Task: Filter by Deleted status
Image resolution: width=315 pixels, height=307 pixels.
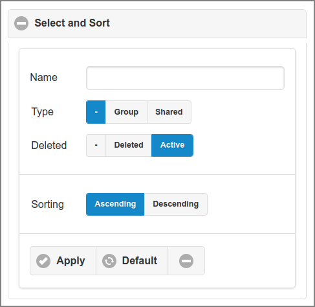Action: point(129,145)
